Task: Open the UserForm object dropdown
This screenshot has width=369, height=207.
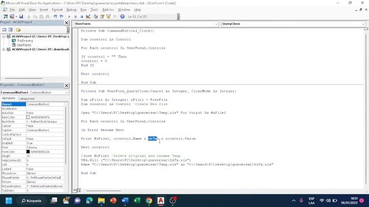Action: 216,24
